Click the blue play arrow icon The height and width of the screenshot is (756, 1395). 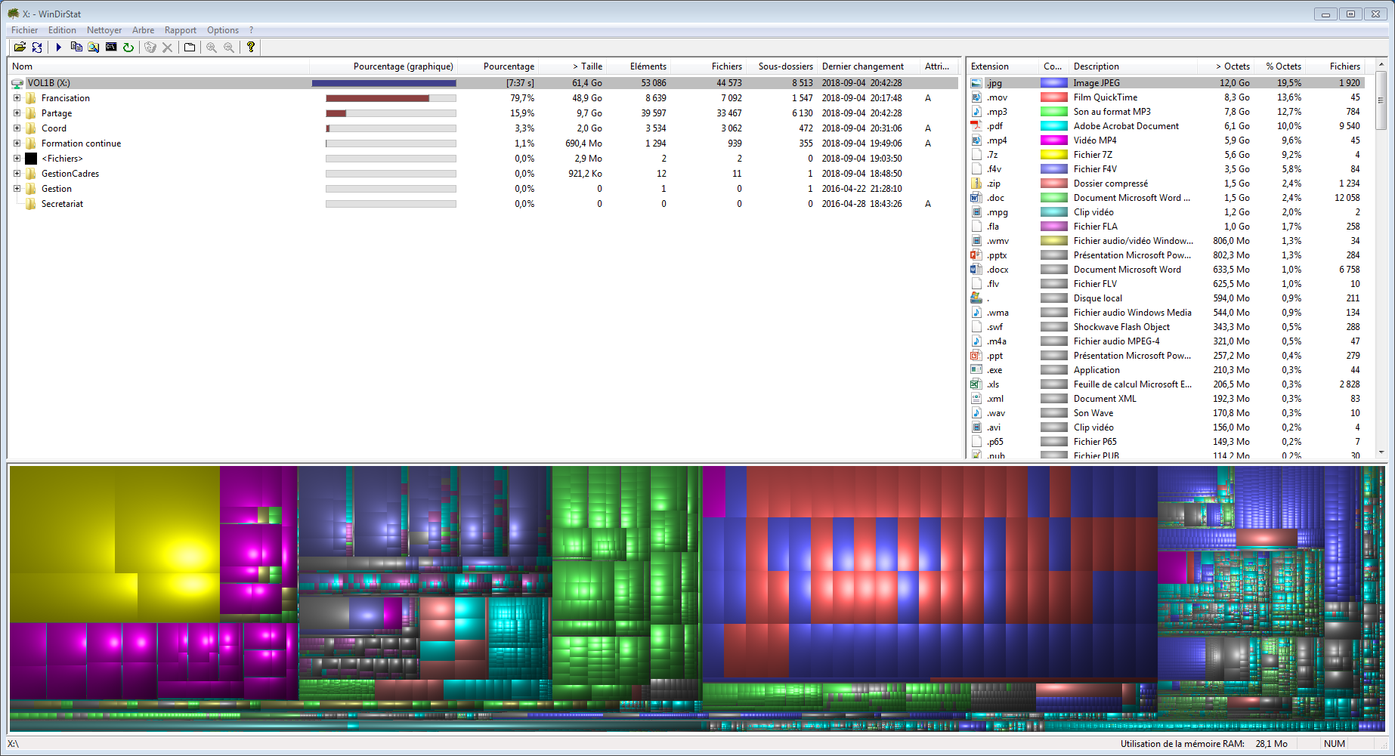coord(58,47)
